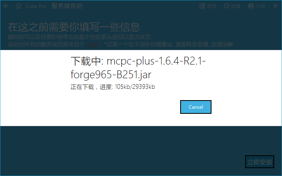Click the foreign mirror site speed notice
The height and width of the screenshot is (176, 282).
(169, 44)
